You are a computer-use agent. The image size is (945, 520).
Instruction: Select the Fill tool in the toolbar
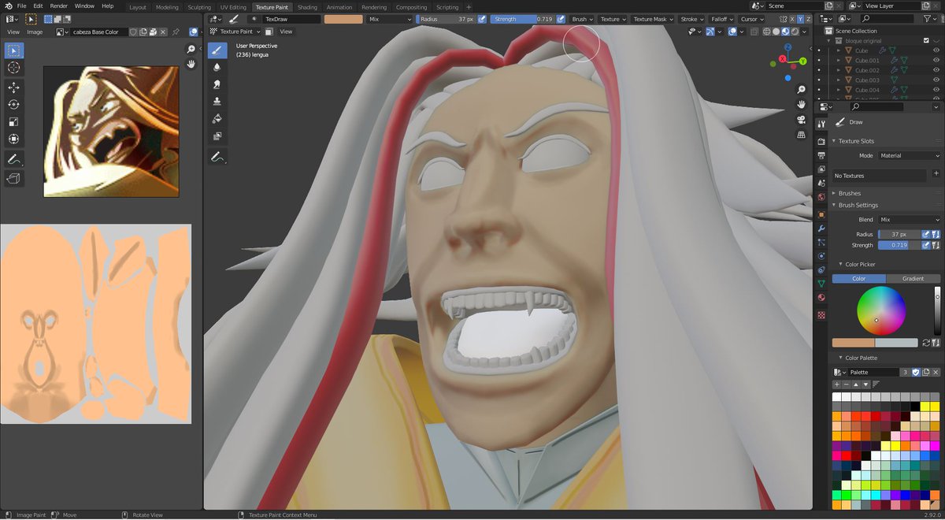(217, 119)
